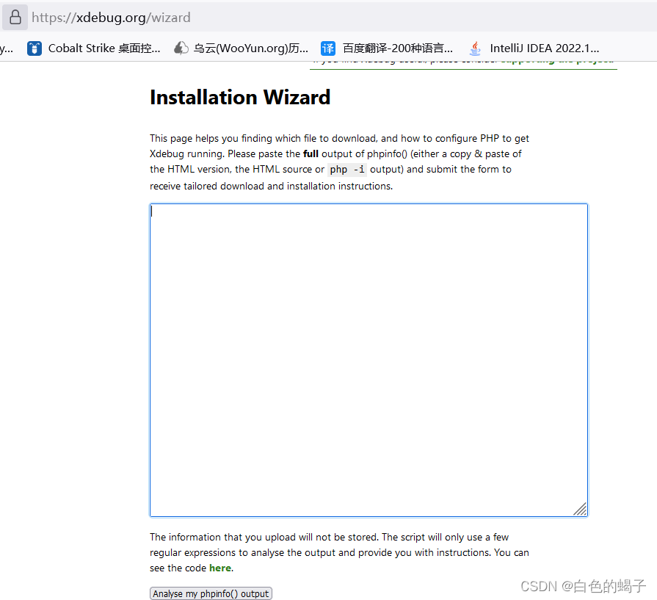Click the 'Installation Wizard' heading
657x600 pixels.
pos(240,97)
